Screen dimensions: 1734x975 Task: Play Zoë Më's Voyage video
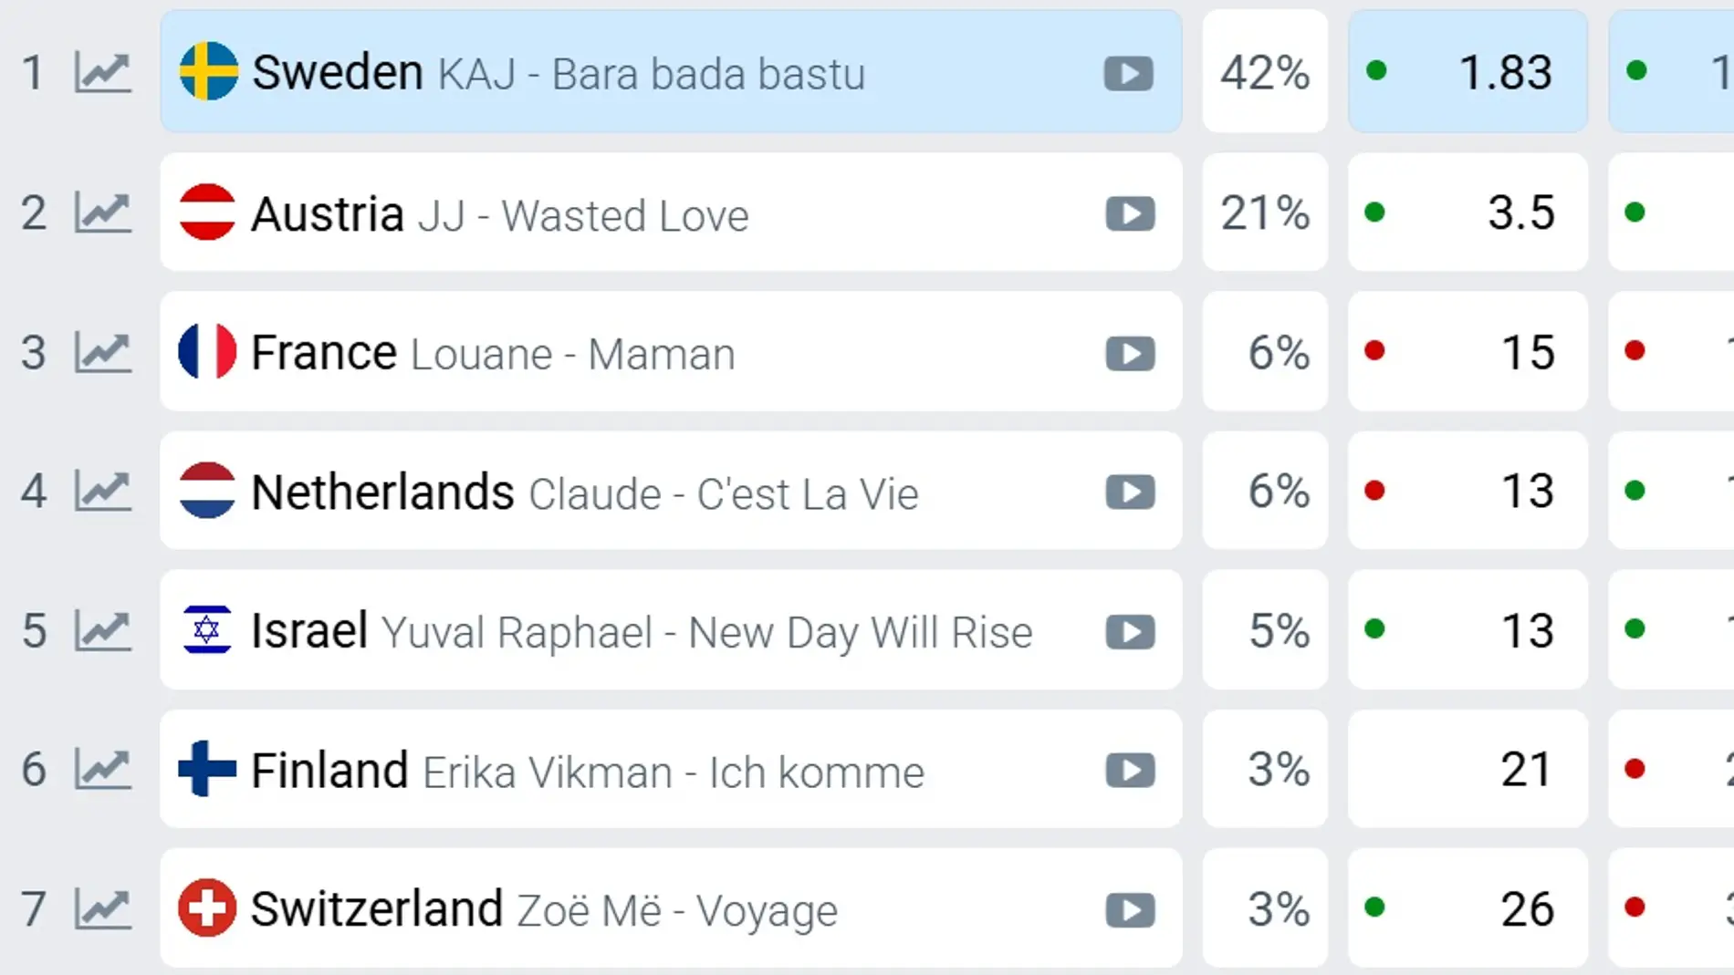coord(1130,910)
